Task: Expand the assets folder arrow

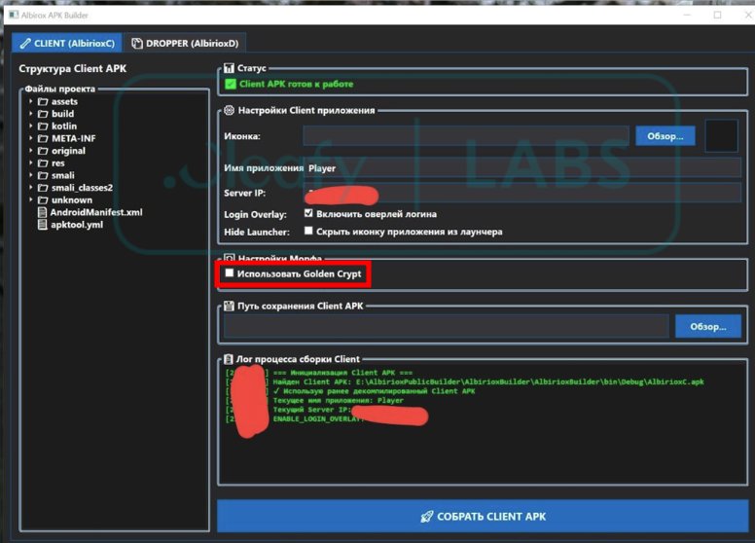Action: pos(31,101)
